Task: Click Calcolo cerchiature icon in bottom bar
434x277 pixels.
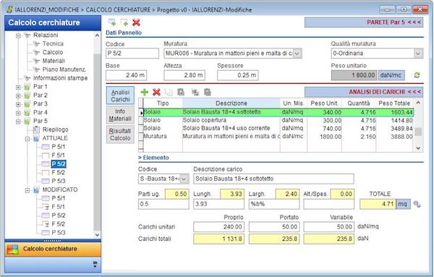Action: (13, 249)
